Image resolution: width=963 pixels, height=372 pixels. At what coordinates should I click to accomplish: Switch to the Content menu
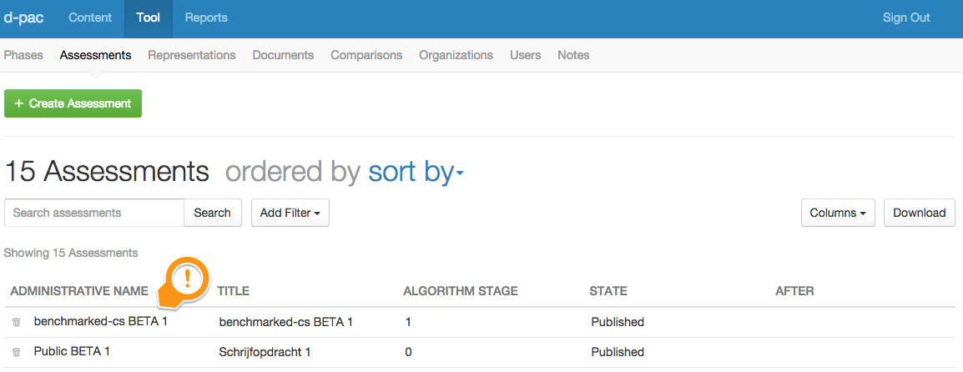pos(90,18)
